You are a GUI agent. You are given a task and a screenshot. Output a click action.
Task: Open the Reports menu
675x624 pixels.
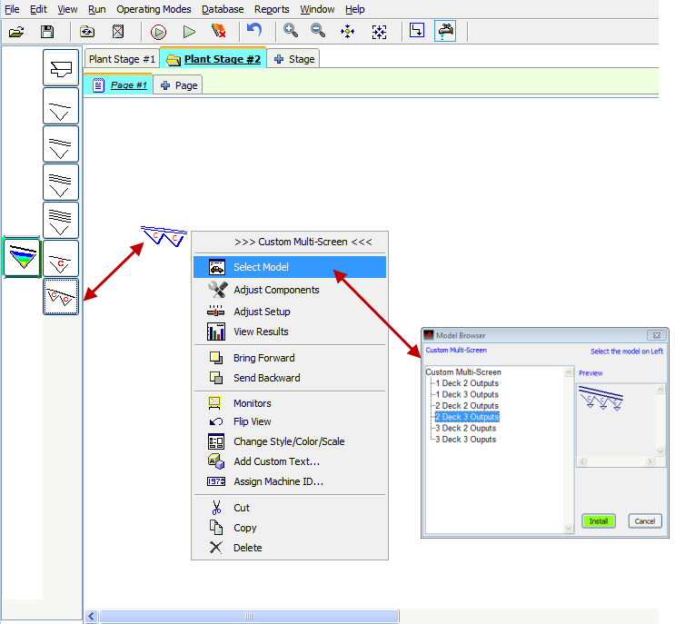[272, 9]
